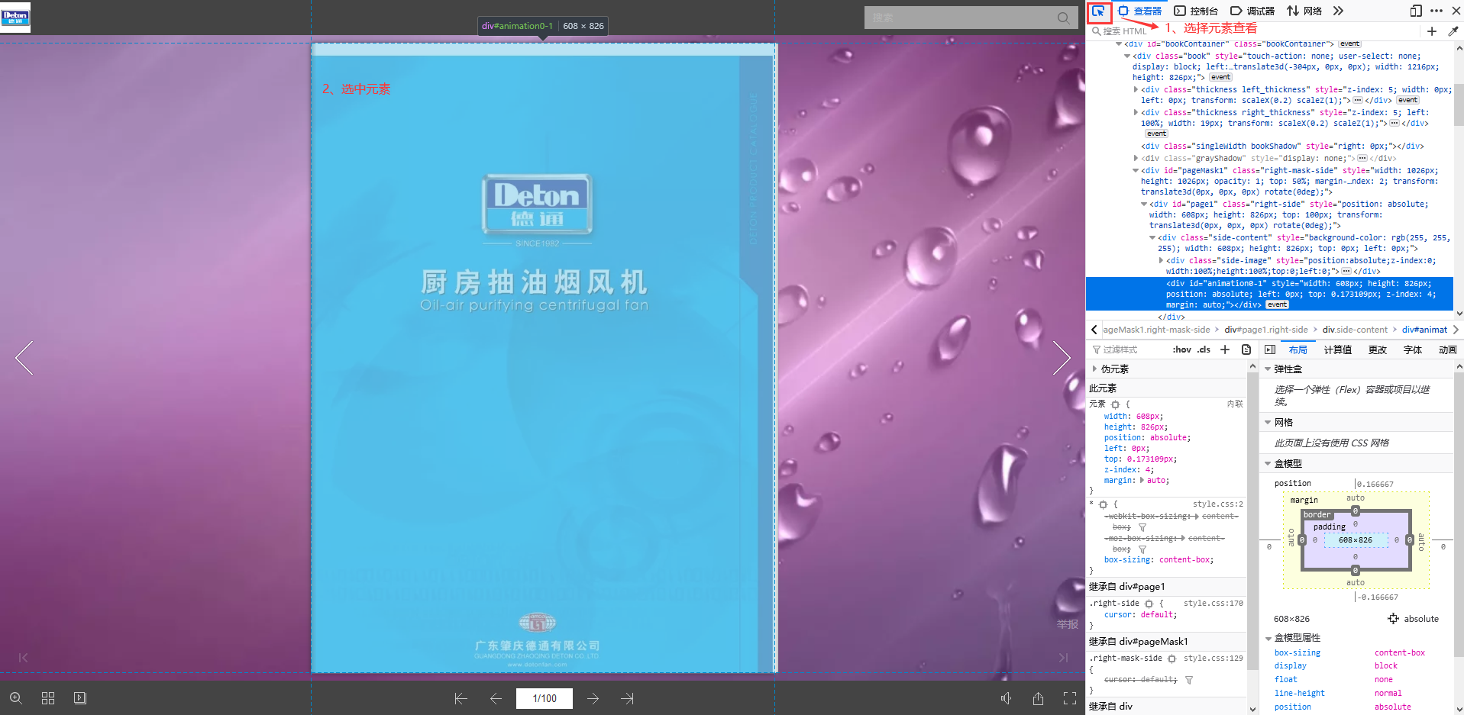Switch to the 动画 animations tab
1464x715 pixels.
[1448, 349]
